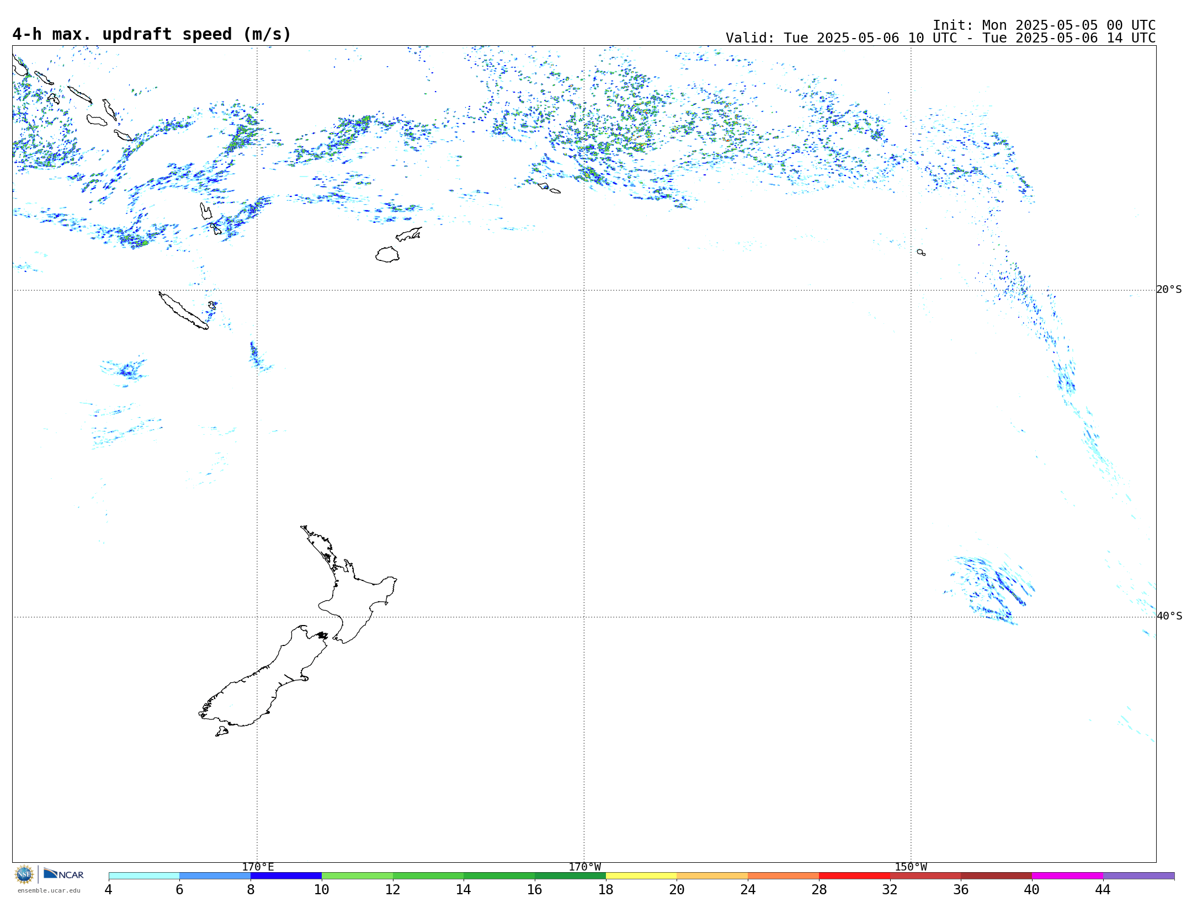Click the 170°E longitude label
This screenshot has height=897, width=1192.
click(258, 867)
